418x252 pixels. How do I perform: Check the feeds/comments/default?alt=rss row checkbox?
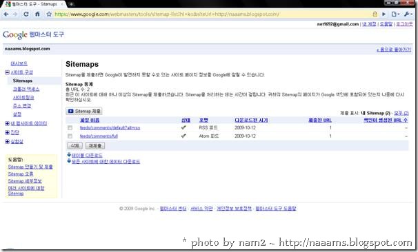pyautogui.click(x=70, y=128)
